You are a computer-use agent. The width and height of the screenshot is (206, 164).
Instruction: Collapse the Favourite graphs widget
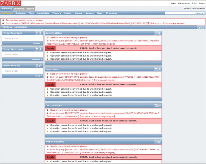40,33
